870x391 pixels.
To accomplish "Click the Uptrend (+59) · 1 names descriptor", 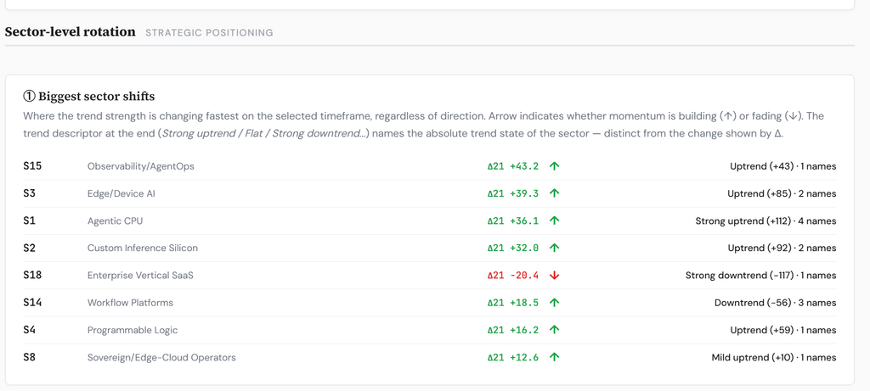I will (x=782, y=330).
